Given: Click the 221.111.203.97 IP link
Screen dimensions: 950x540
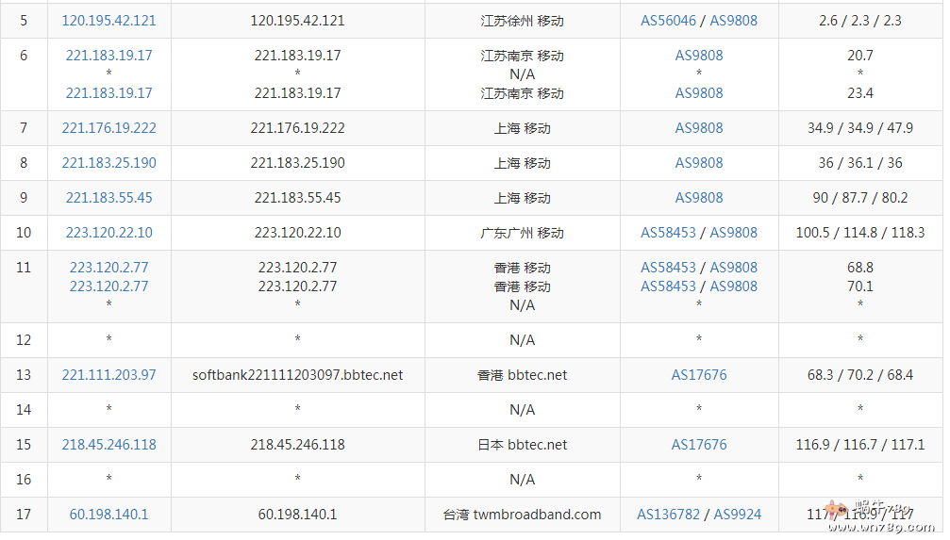Looking at the screenshot, I should coord(109,375).
